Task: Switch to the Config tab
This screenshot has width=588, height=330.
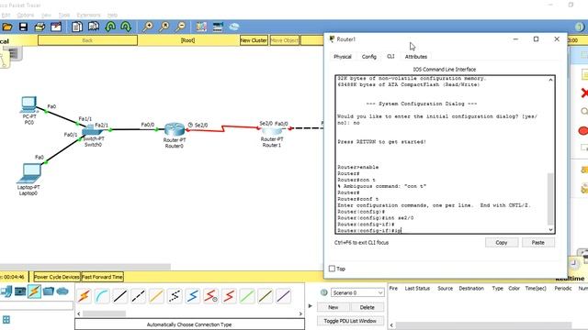Action: (369, 57)
